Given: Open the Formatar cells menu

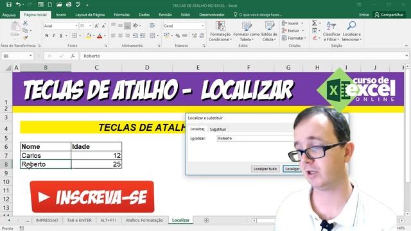Looking at the screenshot, I should [x=294, y=38].
